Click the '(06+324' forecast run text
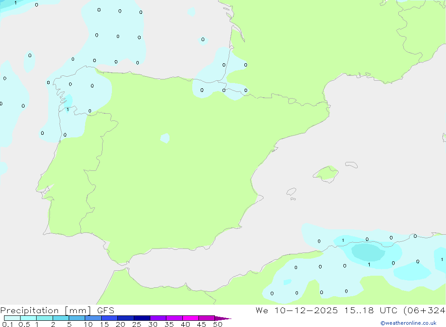Viewport: 446px width, 327px height. (x=425, y=310)
